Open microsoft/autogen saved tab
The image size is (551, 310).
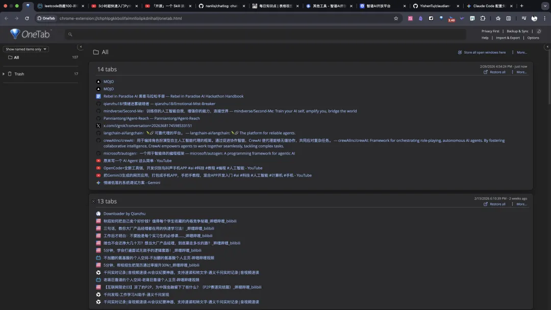(x=199, y=153)
